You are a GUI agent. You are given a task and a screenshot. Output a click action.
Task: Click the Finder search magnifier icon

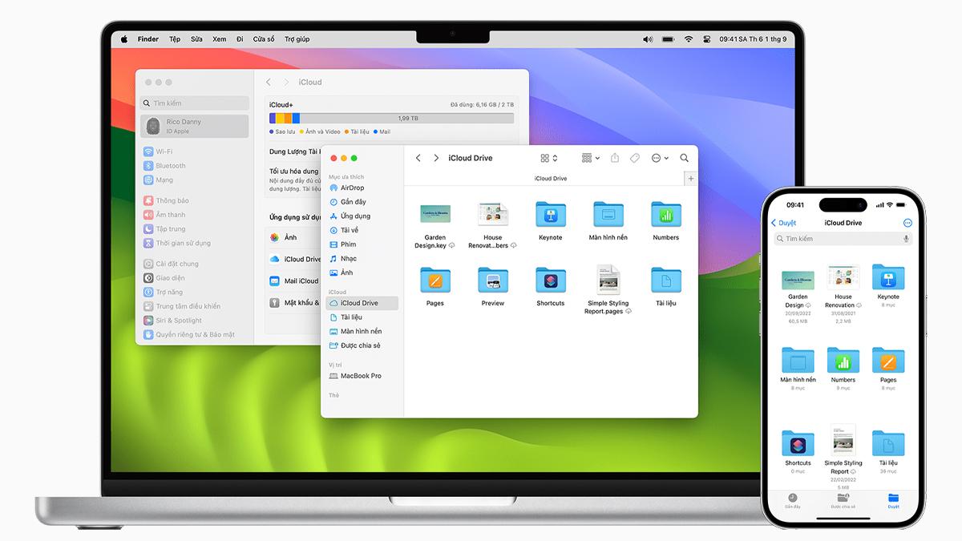pyautogui.click(x=684, y=158)
